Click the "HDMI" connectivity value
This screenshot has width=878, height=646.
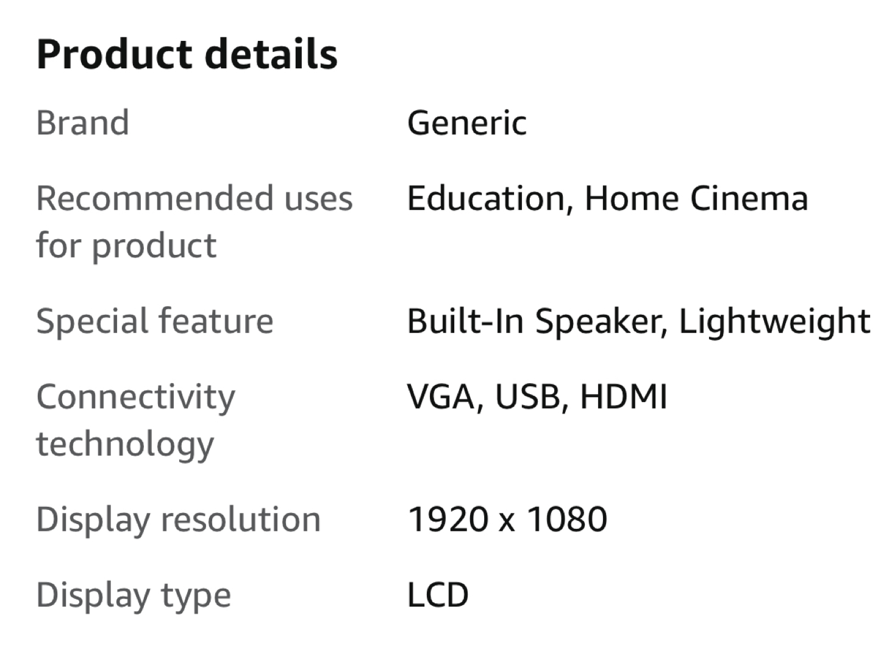[x=624, y=397]
